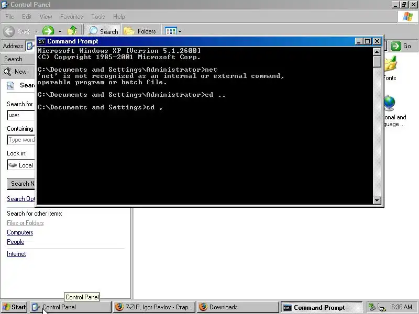Click the Internet search link

[16, 254]
